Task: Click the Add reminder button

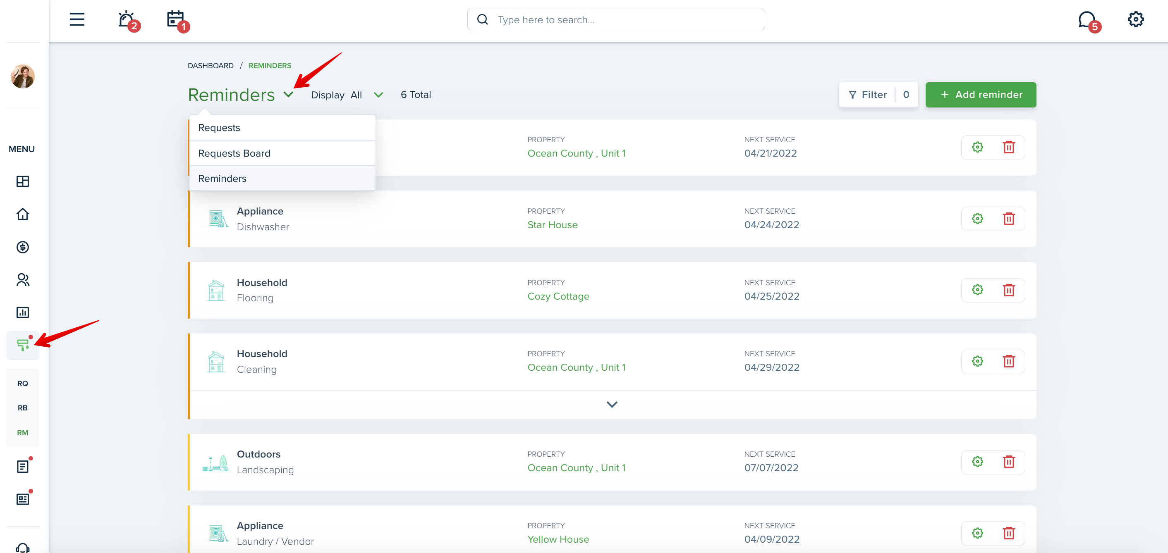Action: (980, 94)
